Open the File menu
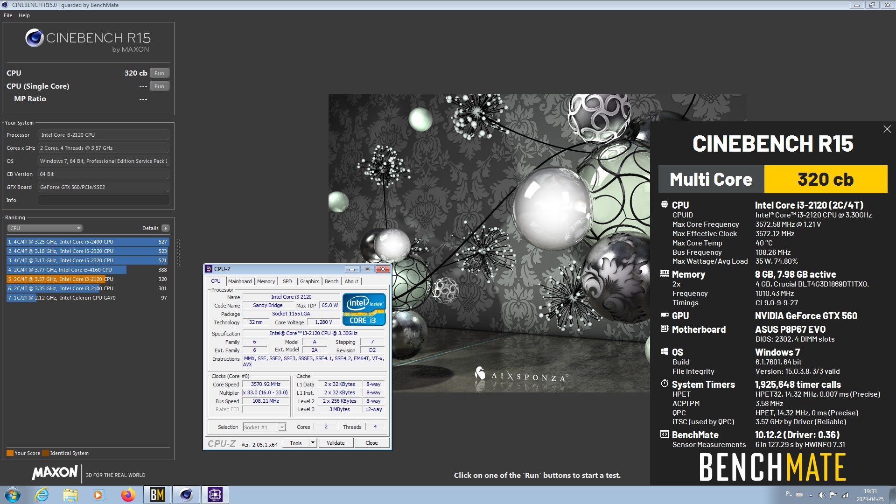This screenshot has width=896, height=504. [x=8, y=15]
